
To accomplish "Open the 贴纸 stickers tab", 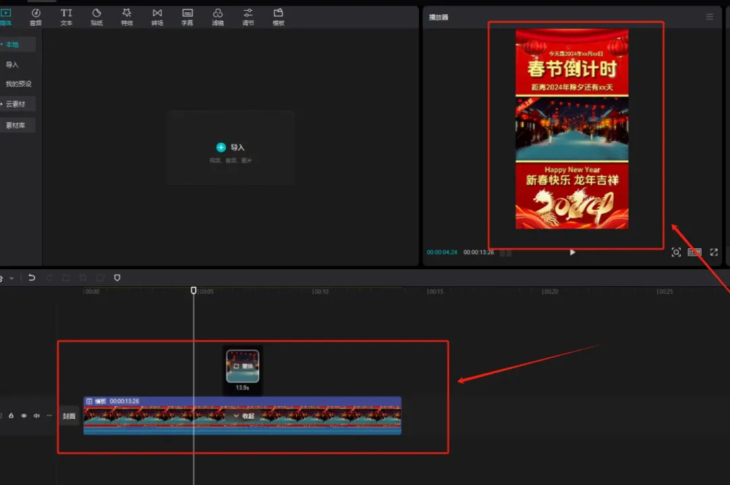I will [97, 17].
